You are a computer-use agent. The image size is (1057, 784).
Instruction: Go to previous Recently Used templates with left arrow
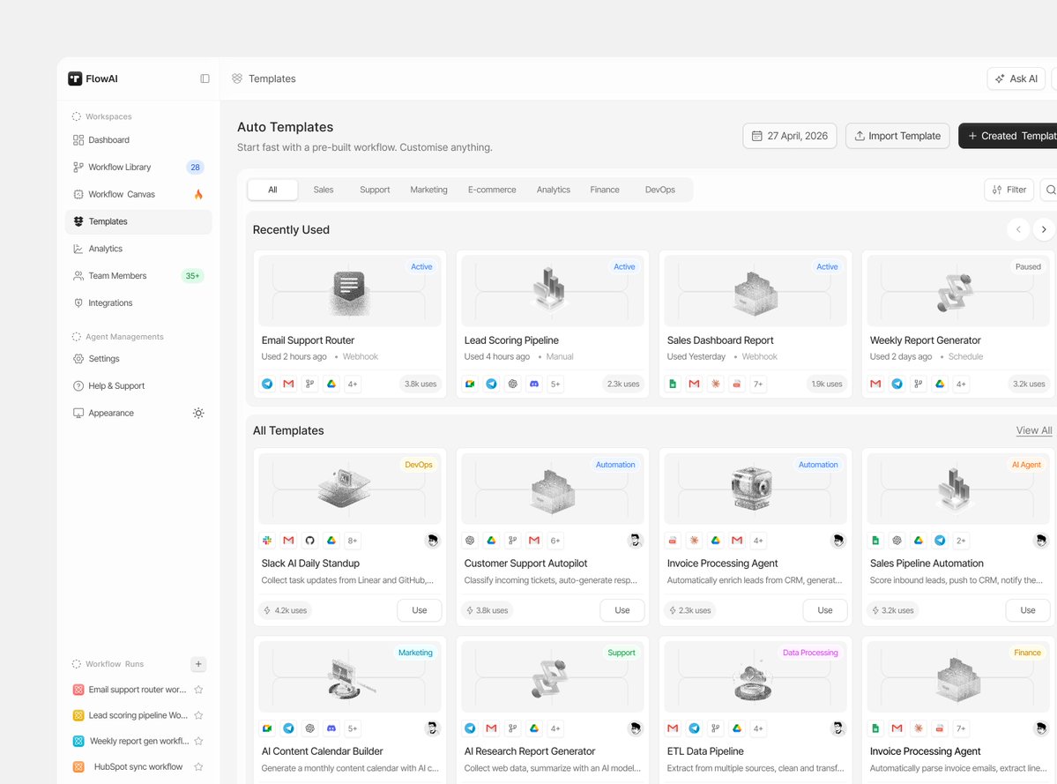coord(1018,230)
